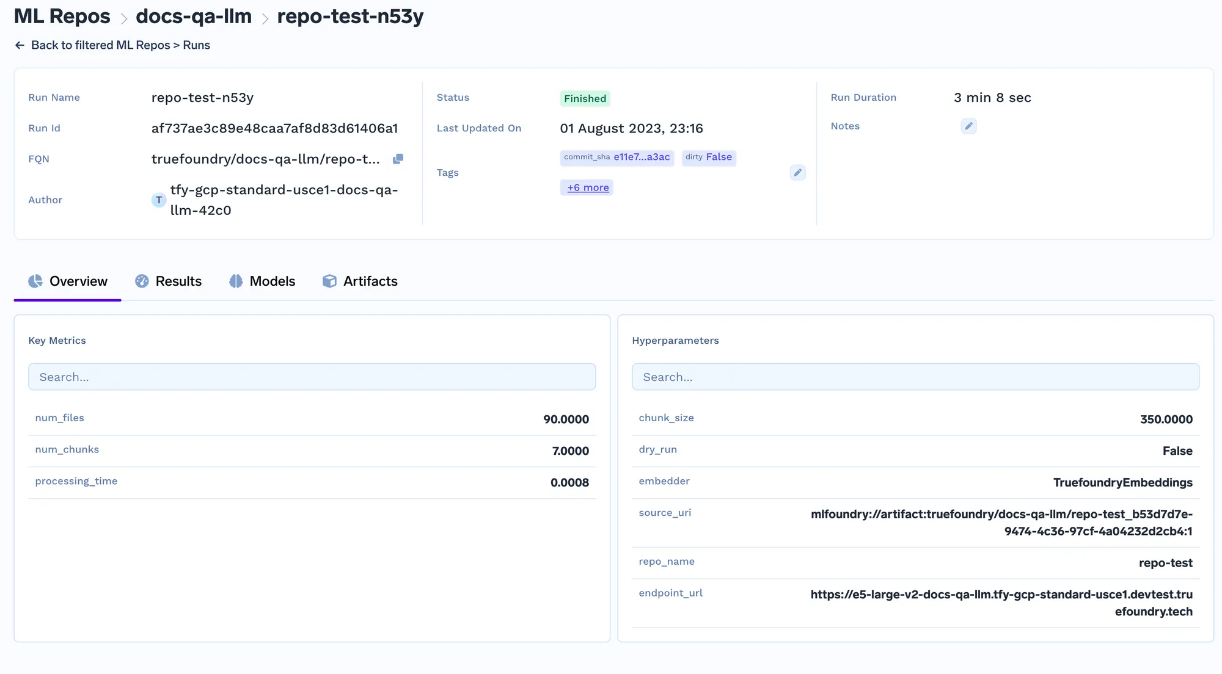This screenshot has height=674, width=1222.
Task: Open the Models tab
Action: click(x=272, y=281)
